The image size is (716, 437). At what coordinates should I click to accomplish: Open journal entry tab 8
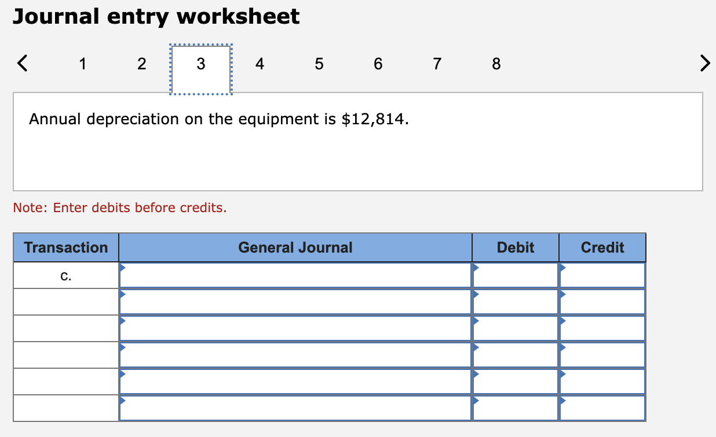[x=496, y=64]
